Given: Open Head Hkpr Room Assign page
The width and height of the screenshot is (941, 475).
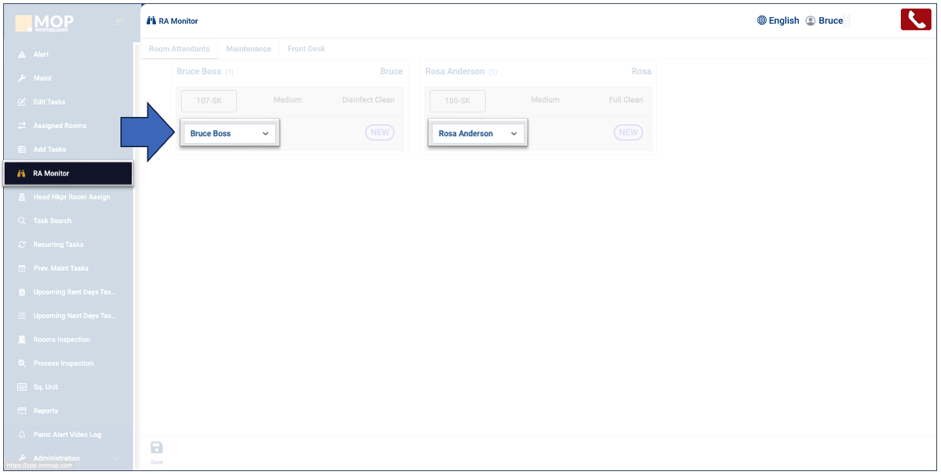Looking at the screenshot, I should pos(71,197).
